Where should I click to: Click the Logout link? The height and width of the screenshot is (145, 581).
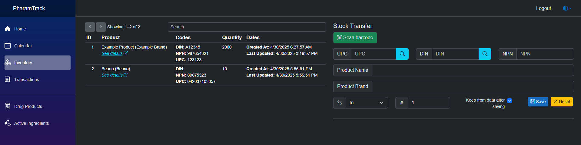pyautogui.click(x=543, y=8)
